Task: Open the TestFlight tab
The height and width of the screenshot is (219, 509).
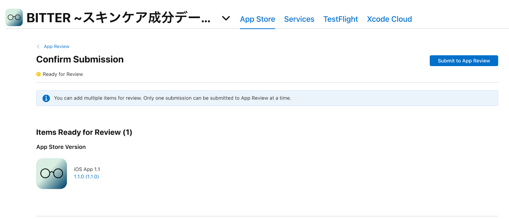Action: pyautogui.click(x=341, y=19)
